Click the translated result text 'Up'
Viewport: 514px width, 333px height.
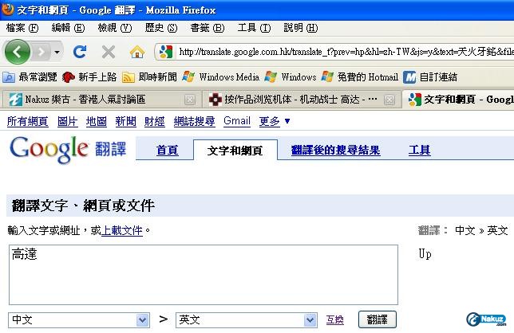[425, 254]
